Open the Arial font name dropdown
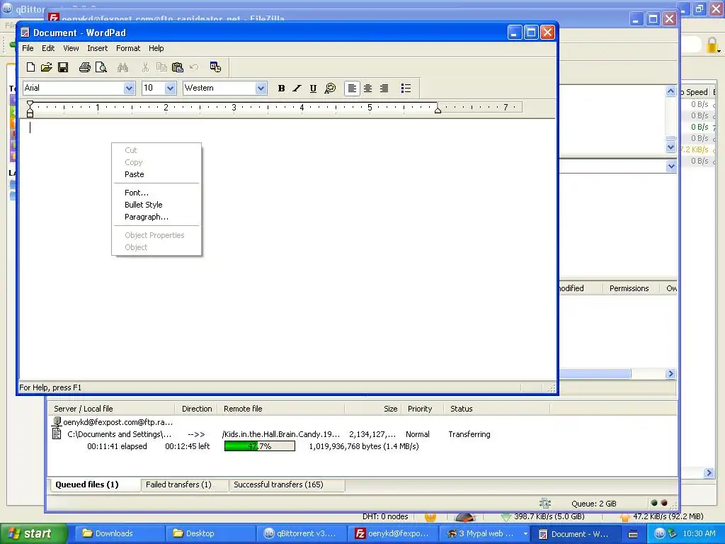The width and height of the screenshot is (725, 544). tap(129, 88)
